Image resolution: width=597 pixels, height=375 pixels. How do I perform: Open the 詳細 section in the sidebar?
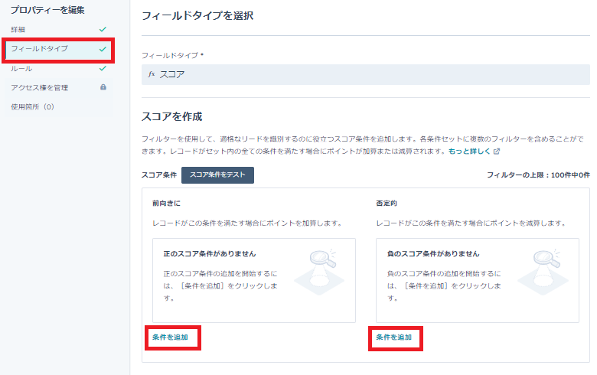pyautogui.click(x=18, y=29)
